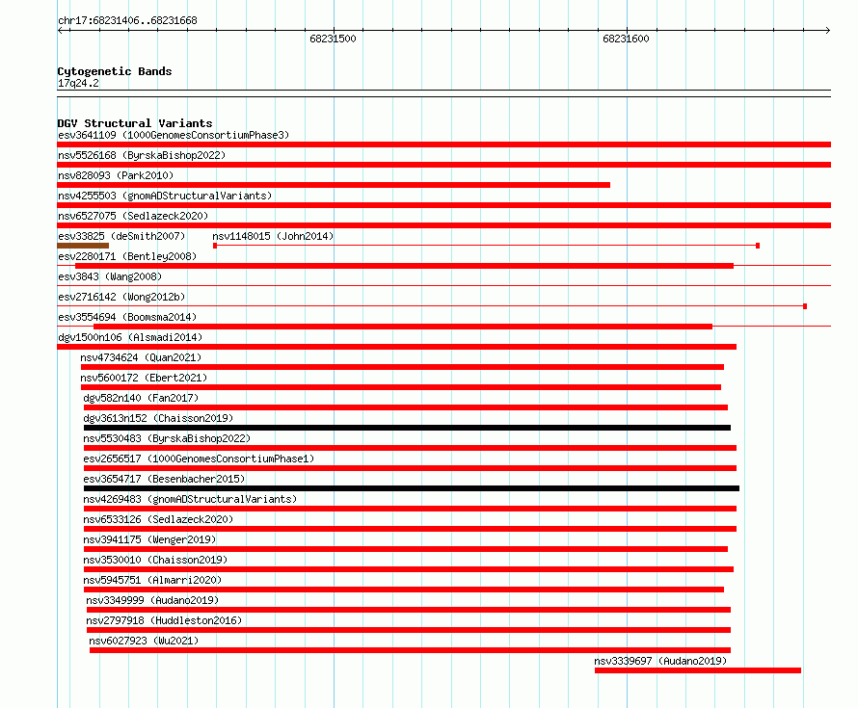Click the nsv6527075 (Sedlazeck2020) label

(133, 216)
